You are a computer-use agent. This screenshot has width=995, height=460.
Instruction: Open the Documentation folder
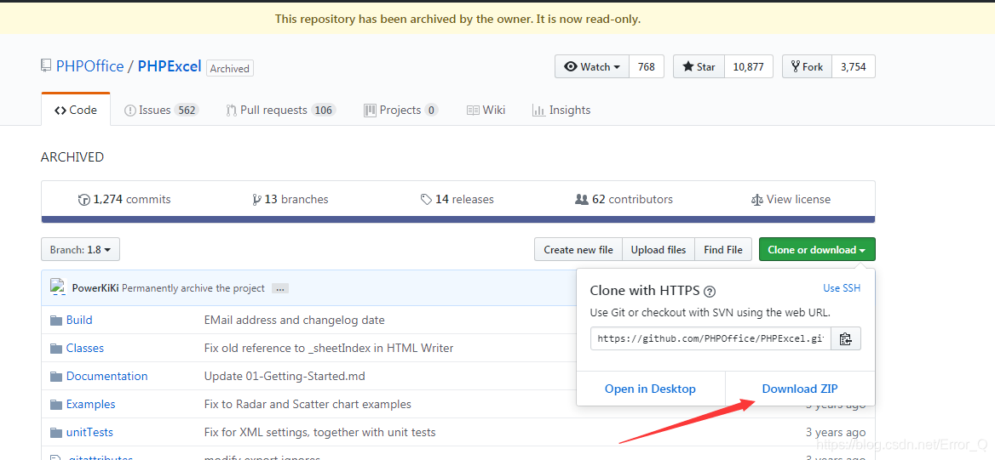point(107,376)
